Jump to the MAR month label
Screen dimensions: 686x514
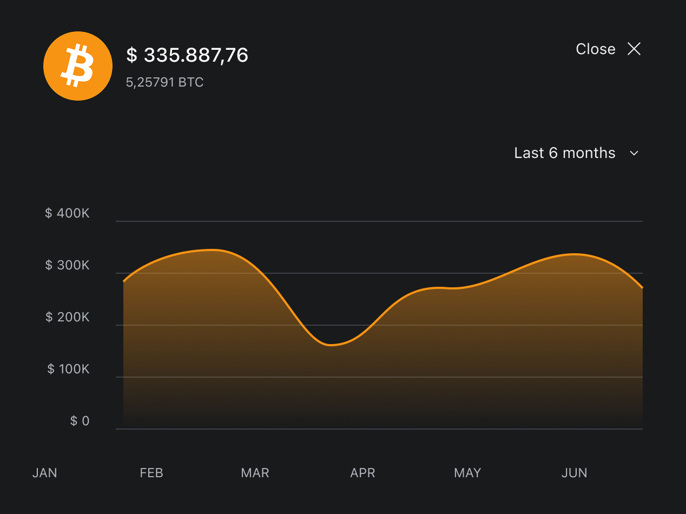tap(255, 473)
